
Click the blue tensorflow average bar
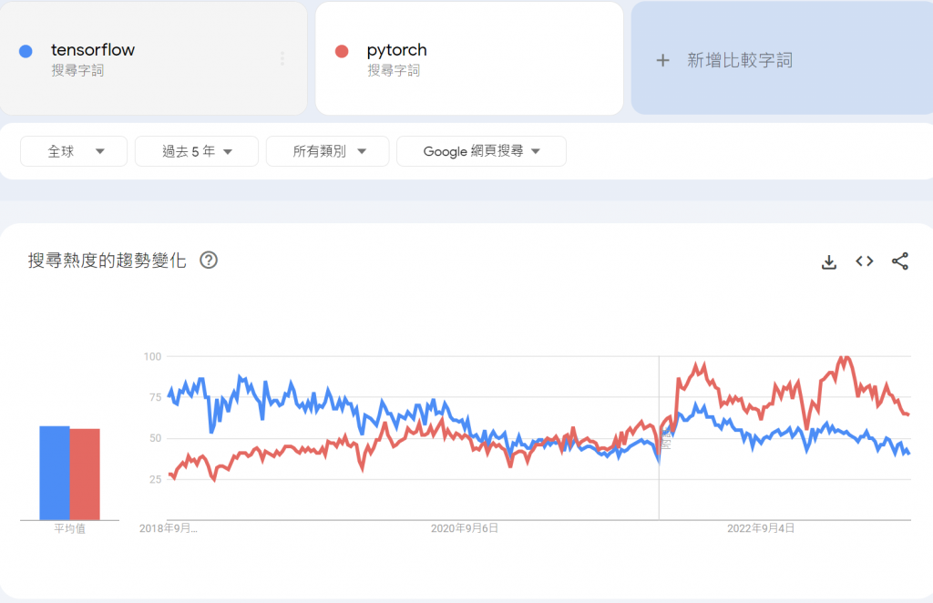[x=55, y=472]
